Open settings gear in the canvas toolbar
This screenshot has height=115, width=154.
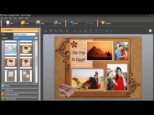coord(107,31)
